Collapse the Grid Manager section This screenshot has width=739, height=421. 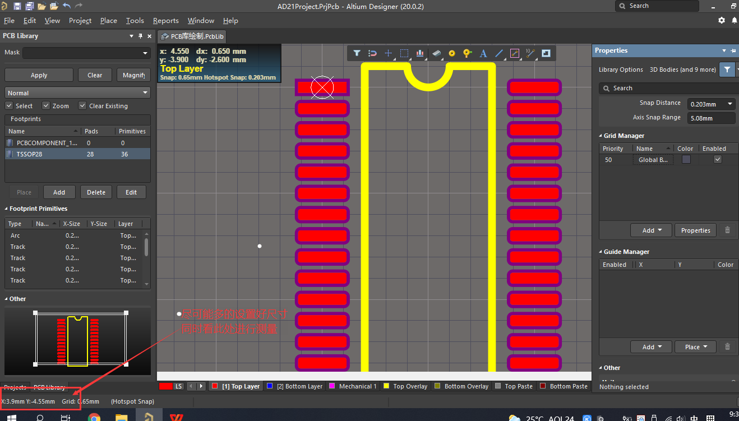601,136
